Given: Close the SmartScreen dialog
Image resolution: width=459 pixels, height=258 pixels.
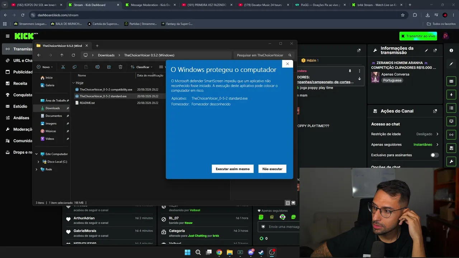Looking at the screenshot, I should 287,64.
